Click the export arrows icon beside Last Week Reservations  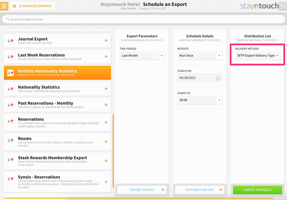coord(10,57)
